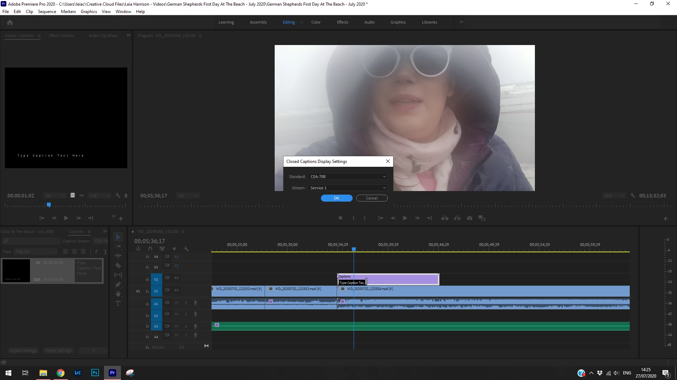Toggle timeline Snap magnet icon
677x380 pixels.
tap(150, 249)
